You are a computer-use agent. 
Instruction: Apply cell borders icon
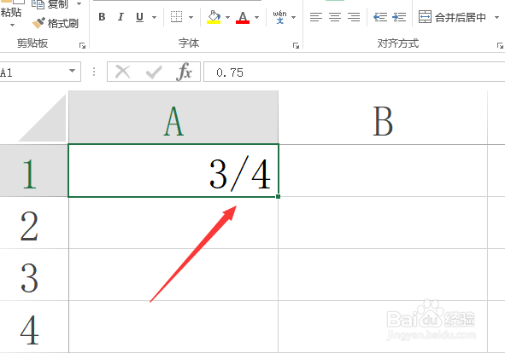tap(176, 17)
